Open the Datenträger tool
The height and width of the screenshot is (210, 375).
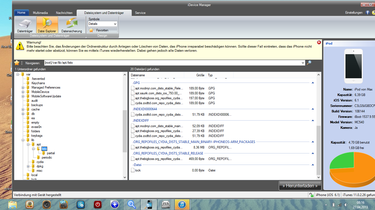click(x=25, y=25)
